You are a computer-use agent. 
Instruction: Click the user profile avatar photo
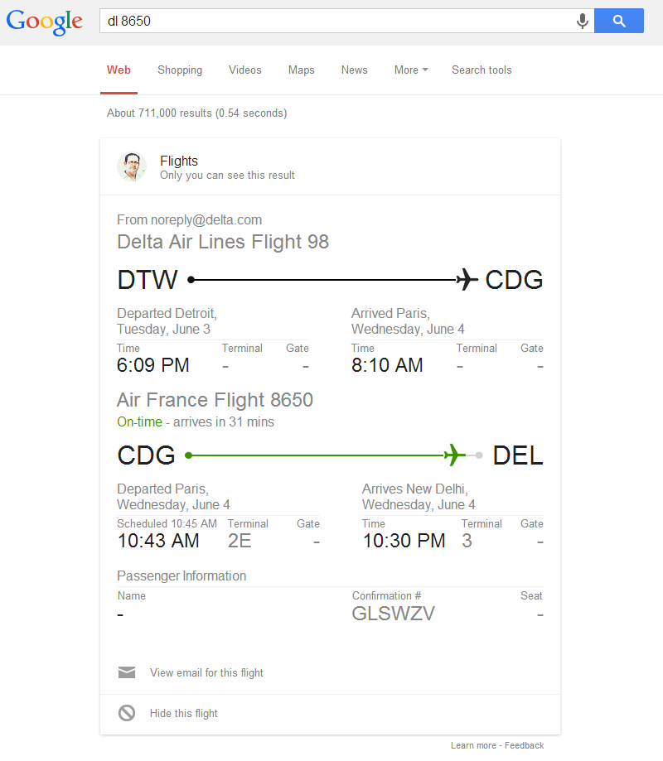pyautogui.click(x=132, y=166)
